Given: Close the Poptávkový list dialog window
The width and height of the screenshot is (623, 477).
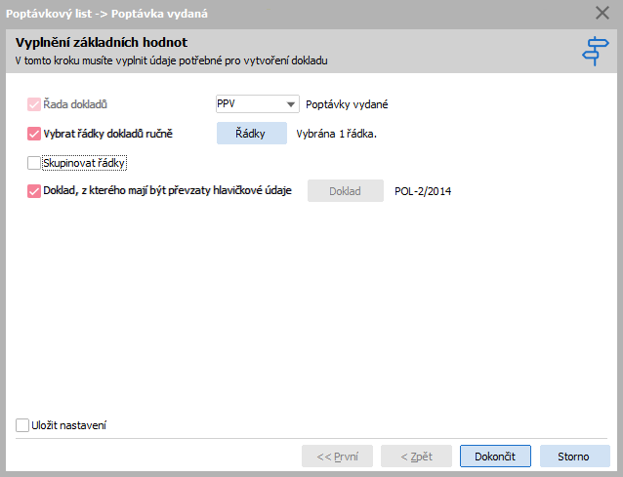Looking at the screenshot, I should 602,13.
